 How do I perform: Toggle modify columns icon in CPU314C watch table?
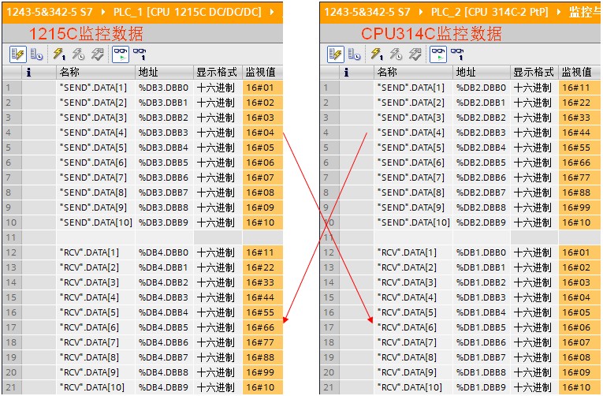pos(335,54)
